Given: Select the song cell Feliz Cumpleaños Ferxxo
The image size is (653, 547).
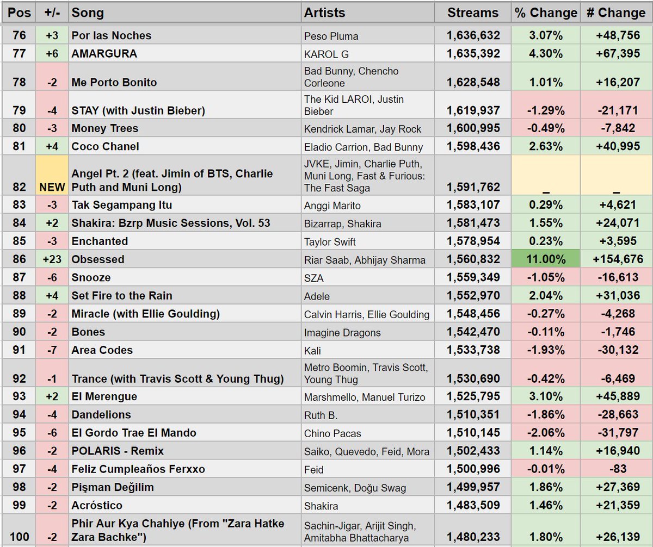Looking at the screenshot, I should [x=185, y=469].
